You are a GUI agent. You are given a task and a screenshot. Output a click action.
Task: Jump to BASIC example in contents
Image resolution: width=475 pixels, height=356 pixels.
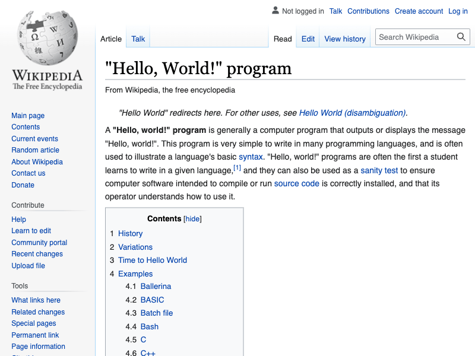[152, 300]
